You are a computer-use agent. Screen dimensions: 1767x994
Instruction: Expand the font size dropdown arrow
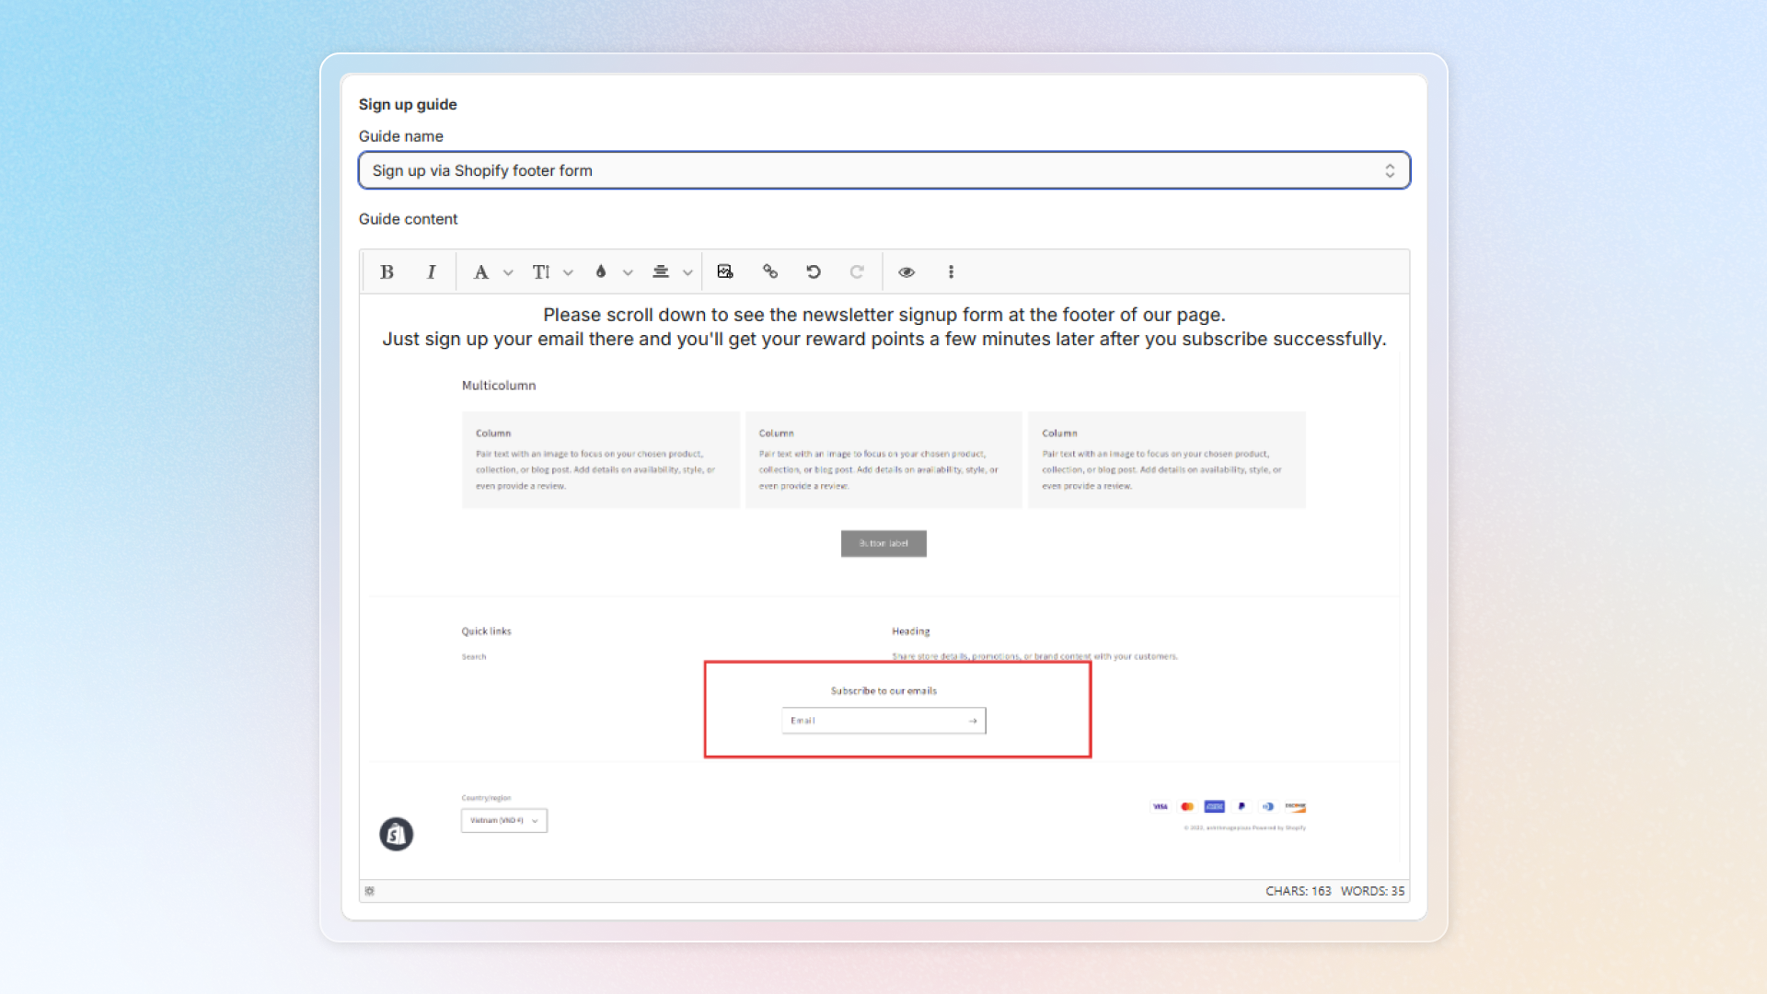568,272
